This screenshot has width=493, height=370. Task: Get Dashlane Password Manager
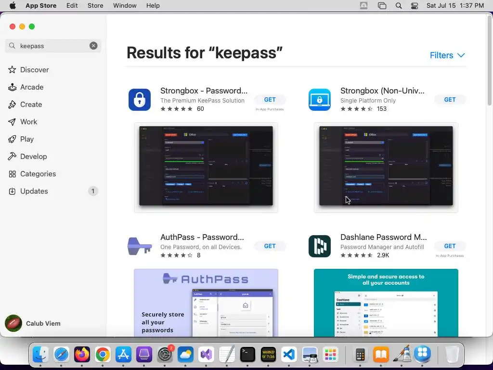pos(450,246)
